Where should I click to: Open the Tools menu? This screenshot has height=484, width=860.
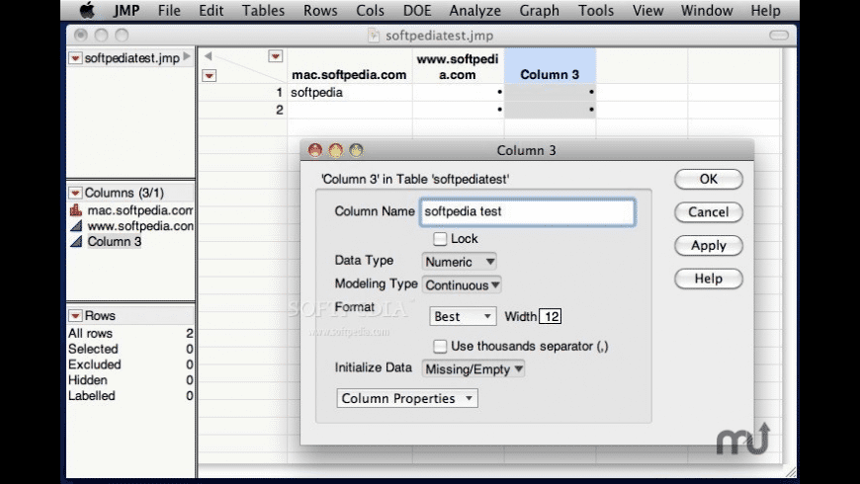(596, 11)
